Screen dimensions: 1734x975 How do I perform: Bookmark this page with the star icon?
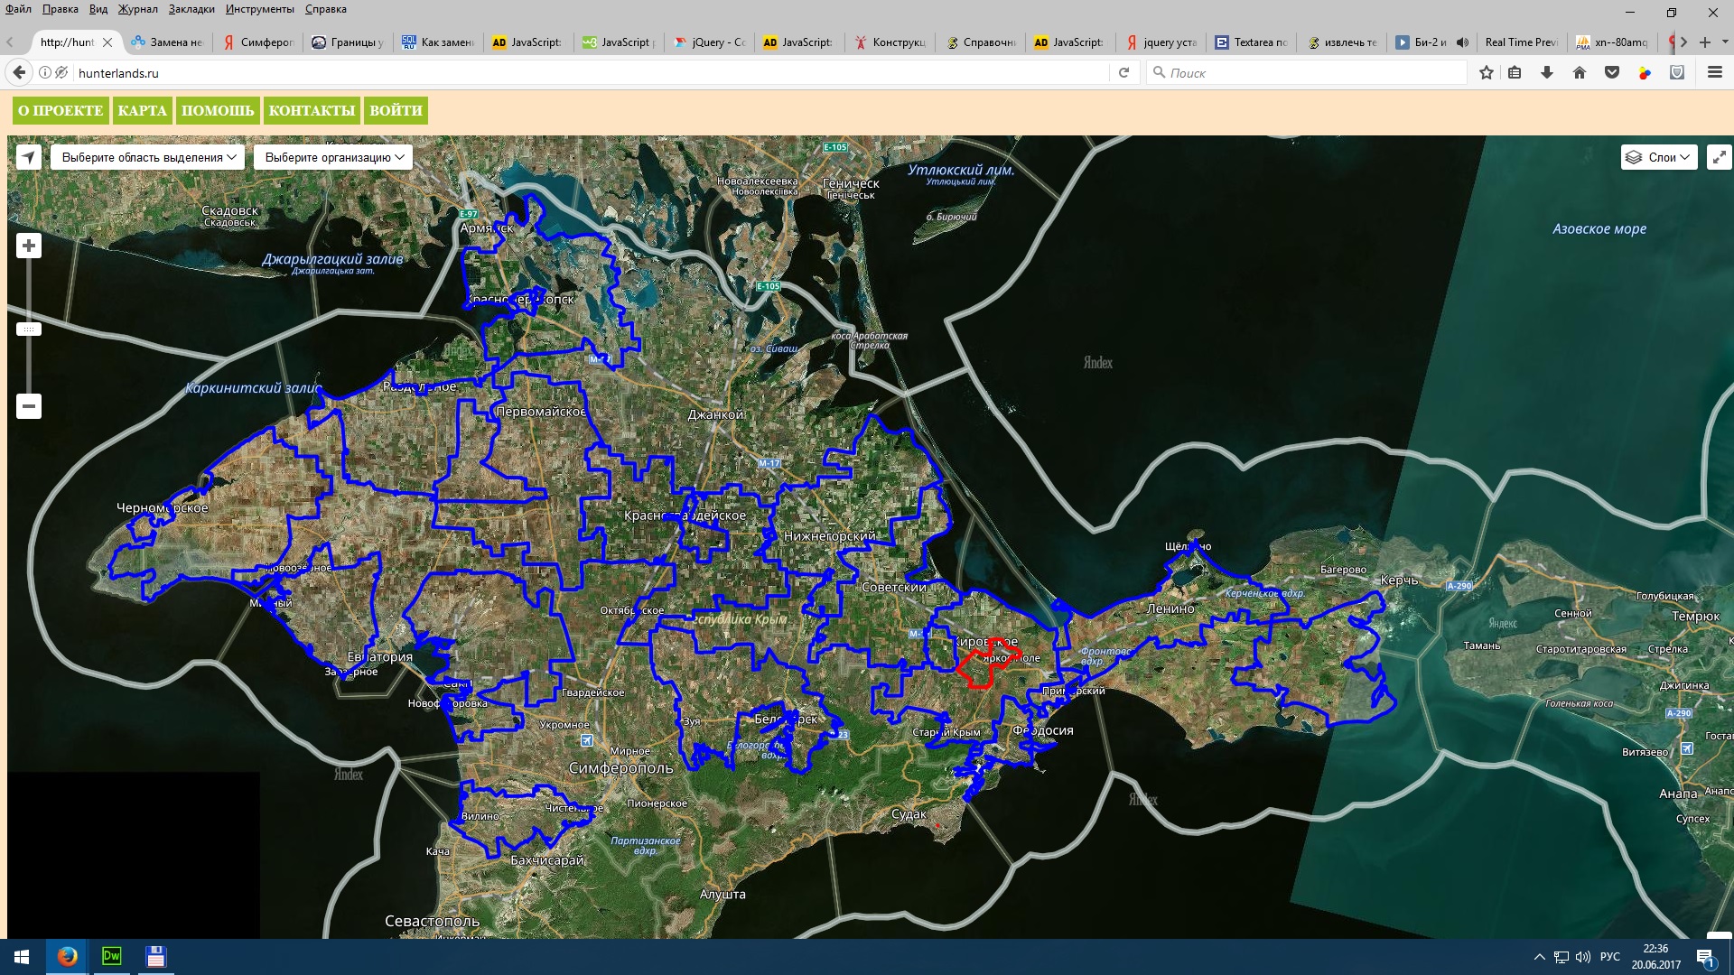point(1487,73)
